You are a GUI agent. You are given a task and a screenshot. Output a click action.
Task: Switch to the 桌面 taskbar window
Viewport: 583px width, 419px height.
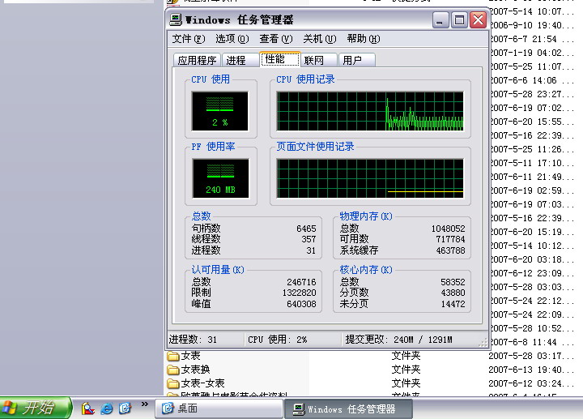coord(219,408)
